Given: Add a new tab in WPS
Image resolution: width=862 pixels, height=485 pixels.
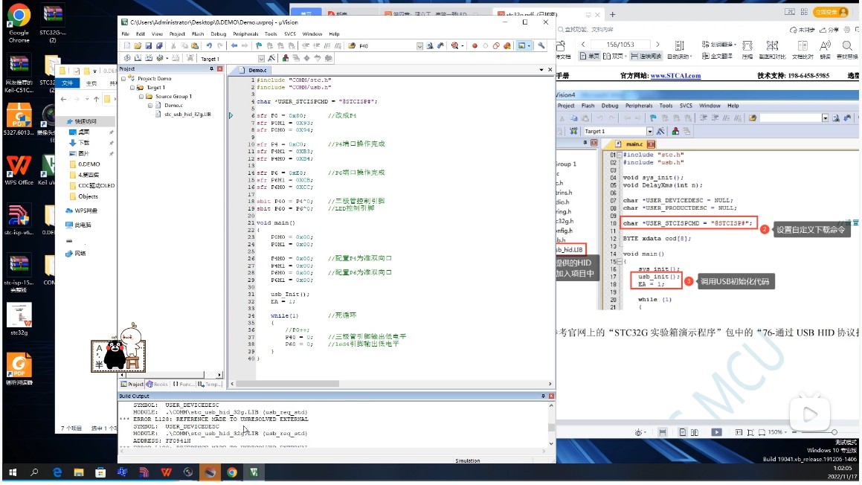Looking at the screenshot, I should pos(612,14).
